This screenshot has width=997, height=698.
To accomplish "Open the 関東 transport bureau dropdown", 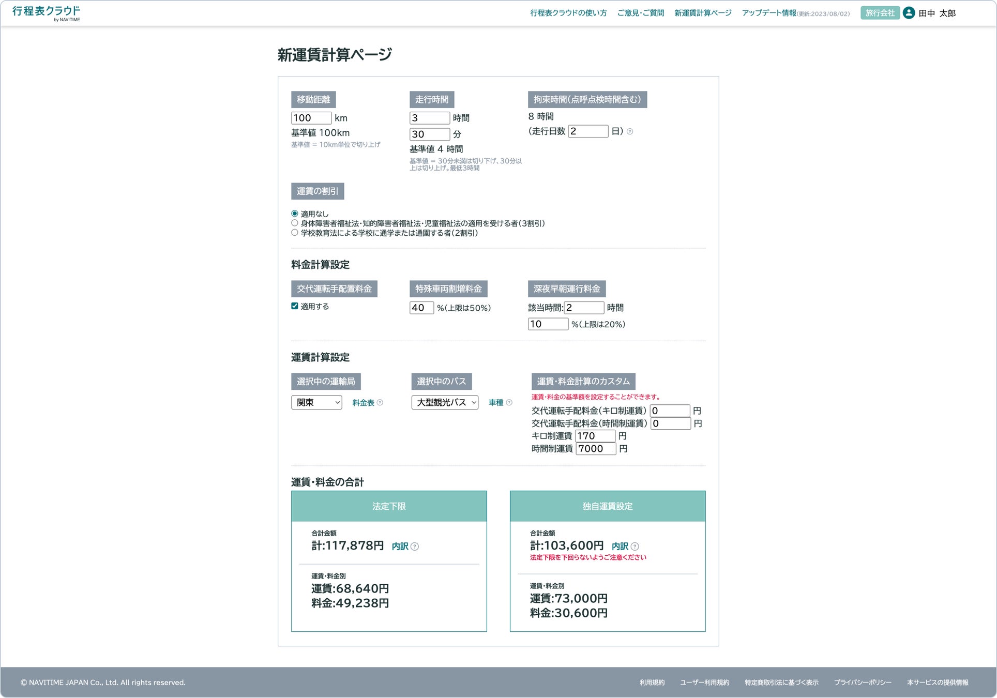I will [316, 402].
